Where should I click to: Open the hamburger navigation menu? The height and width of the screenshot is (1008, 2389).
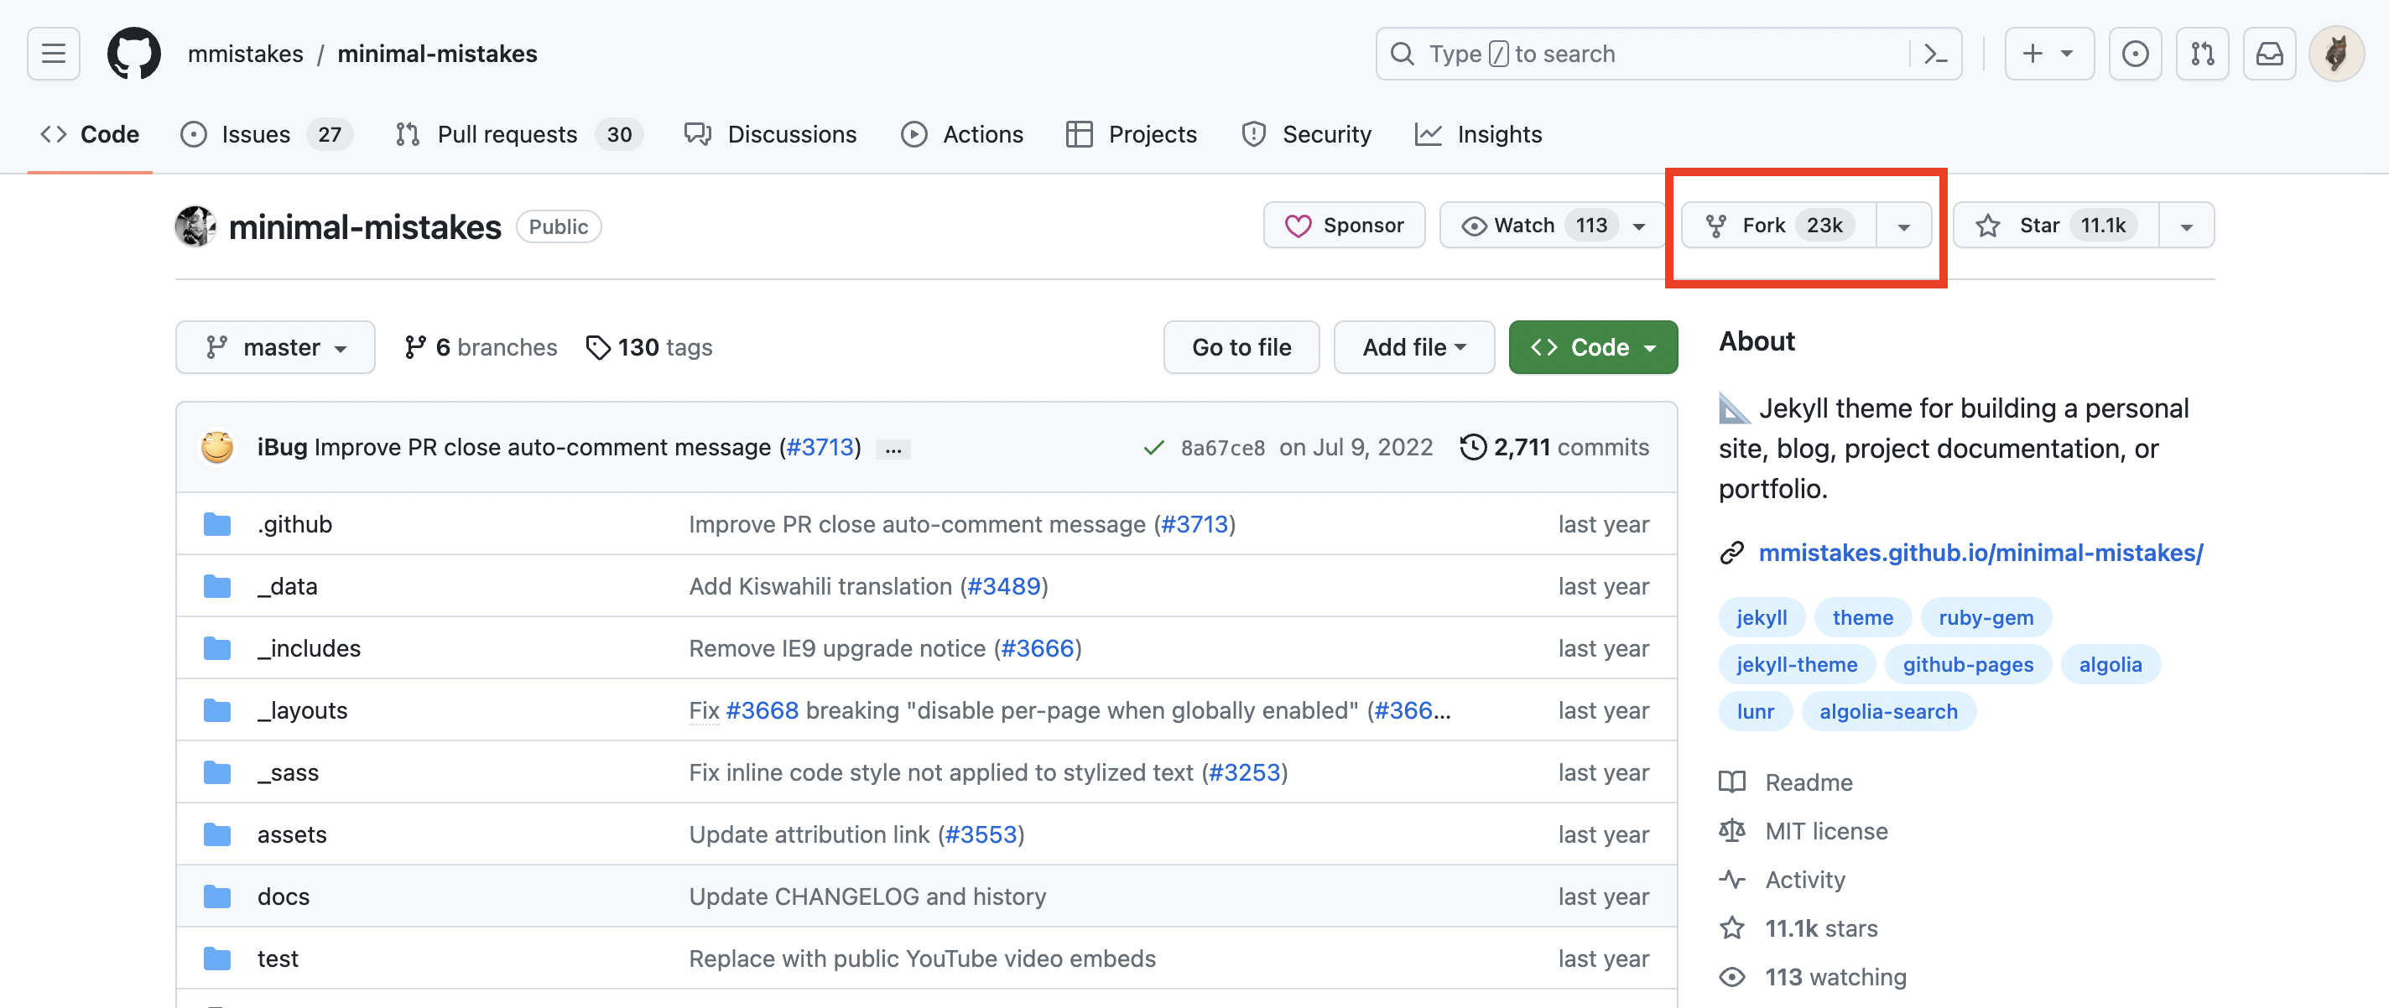point(54,54)
